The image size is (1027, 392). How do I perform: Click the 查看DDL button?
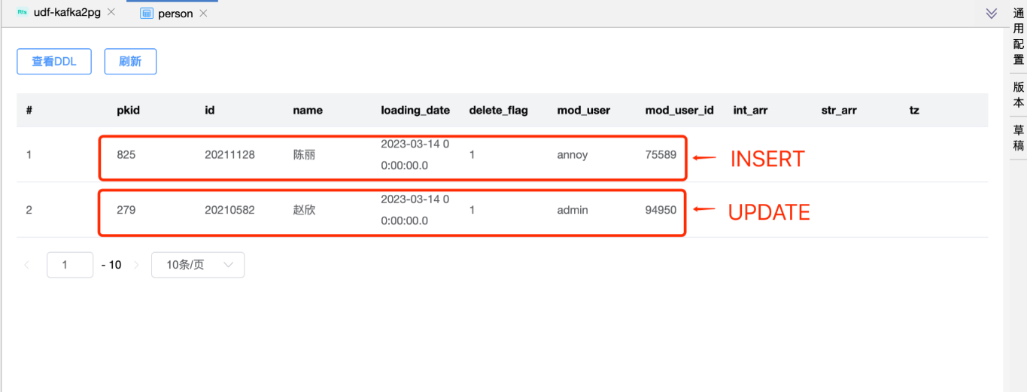click(54, 62)
